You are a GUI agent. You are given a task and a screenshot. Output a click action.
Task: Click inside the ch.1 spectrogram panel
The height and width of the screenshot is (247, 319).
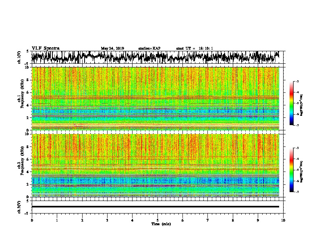point(155,98)
